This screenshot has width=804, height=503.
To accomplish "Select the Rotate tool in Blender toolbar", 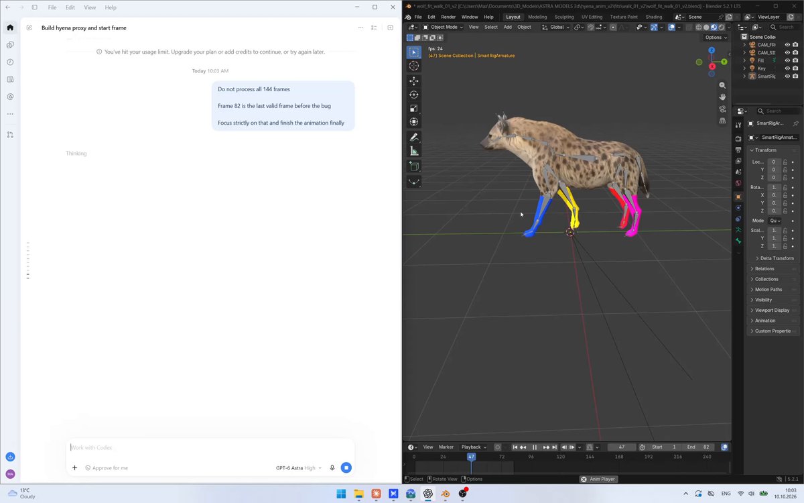I will tap(414, 95).
